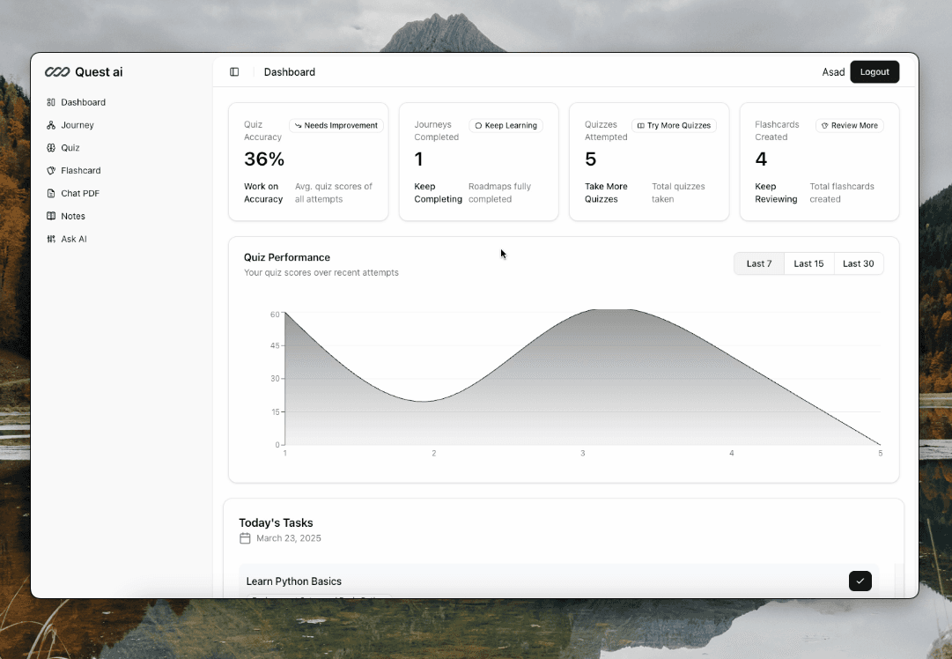Click the Needs Improvement indicator
Image resolution: width=952 pixels, height=659 pixels.
point(335,125)
